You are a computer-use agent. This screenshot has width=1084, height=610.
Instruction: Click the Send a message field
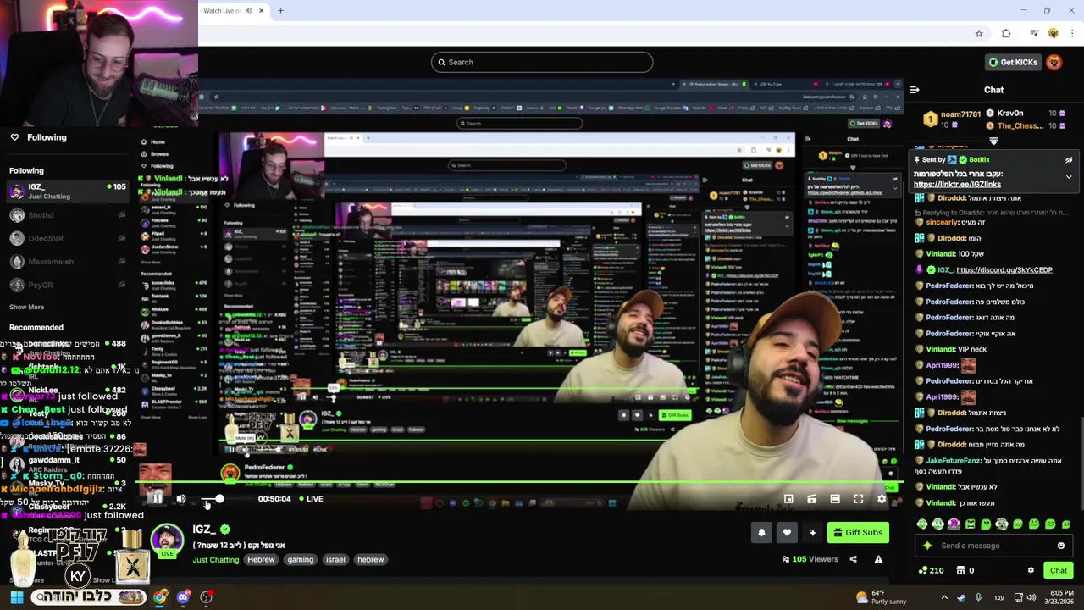point(994,546)
